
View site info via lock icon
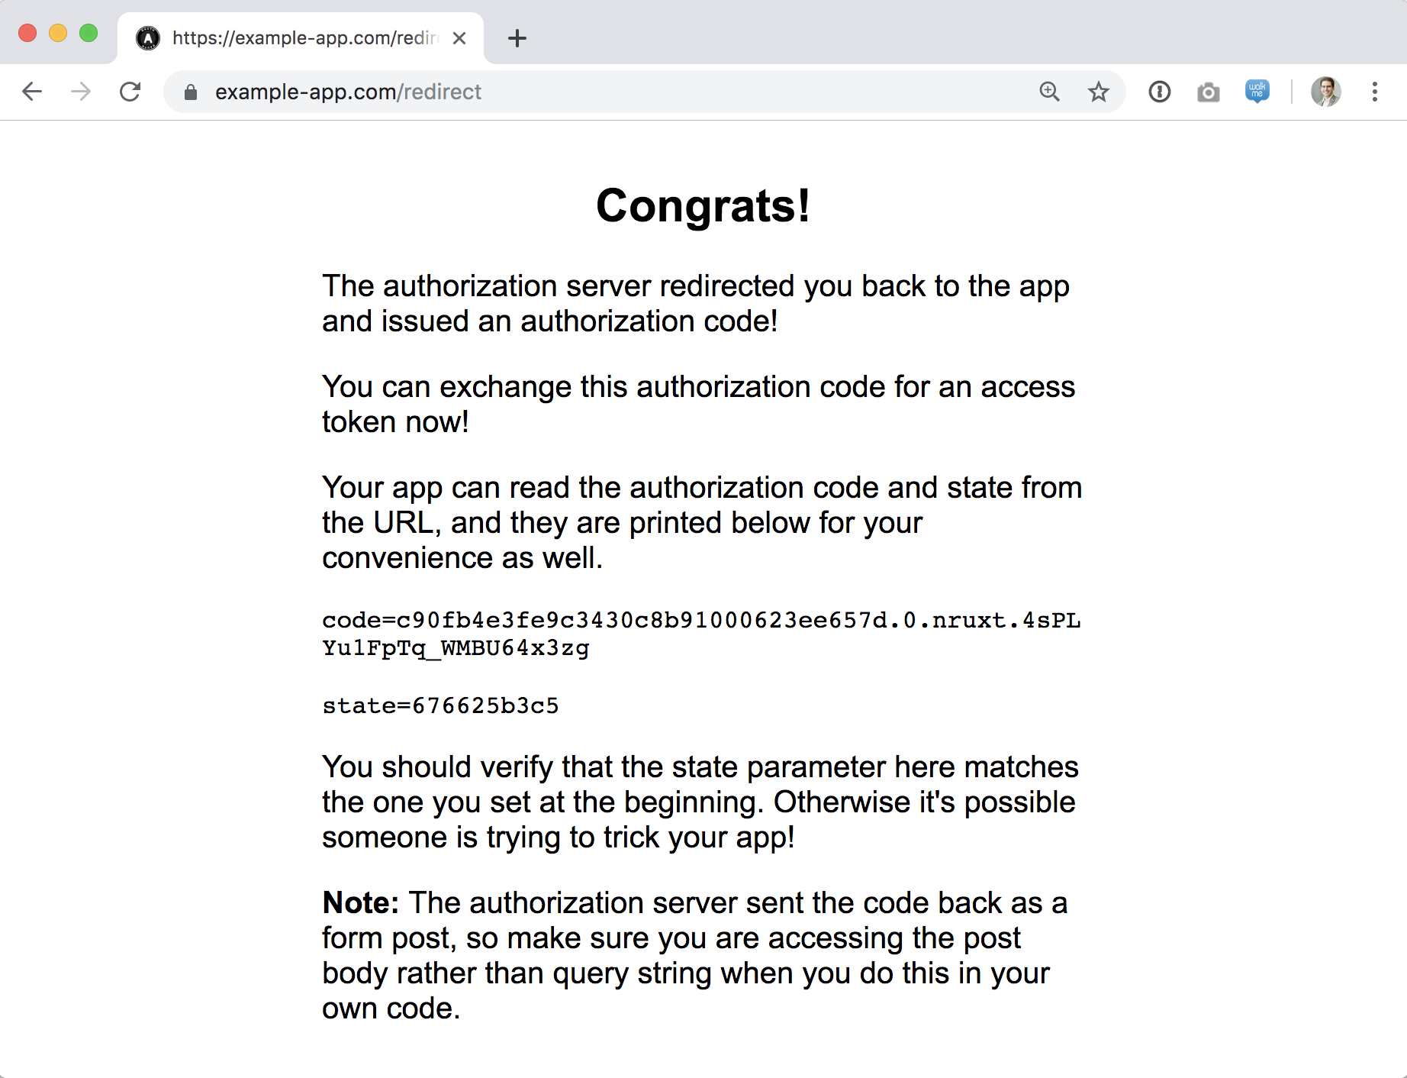[191, 92]
